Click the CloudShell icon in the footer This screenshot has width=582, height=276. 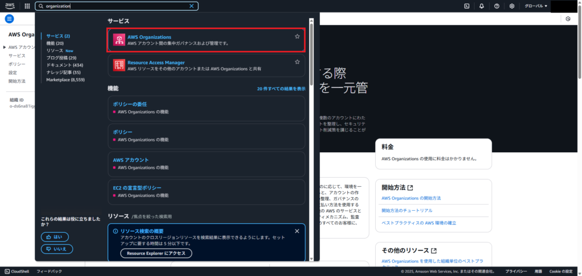pyautogui.click(x=7, y=271)
